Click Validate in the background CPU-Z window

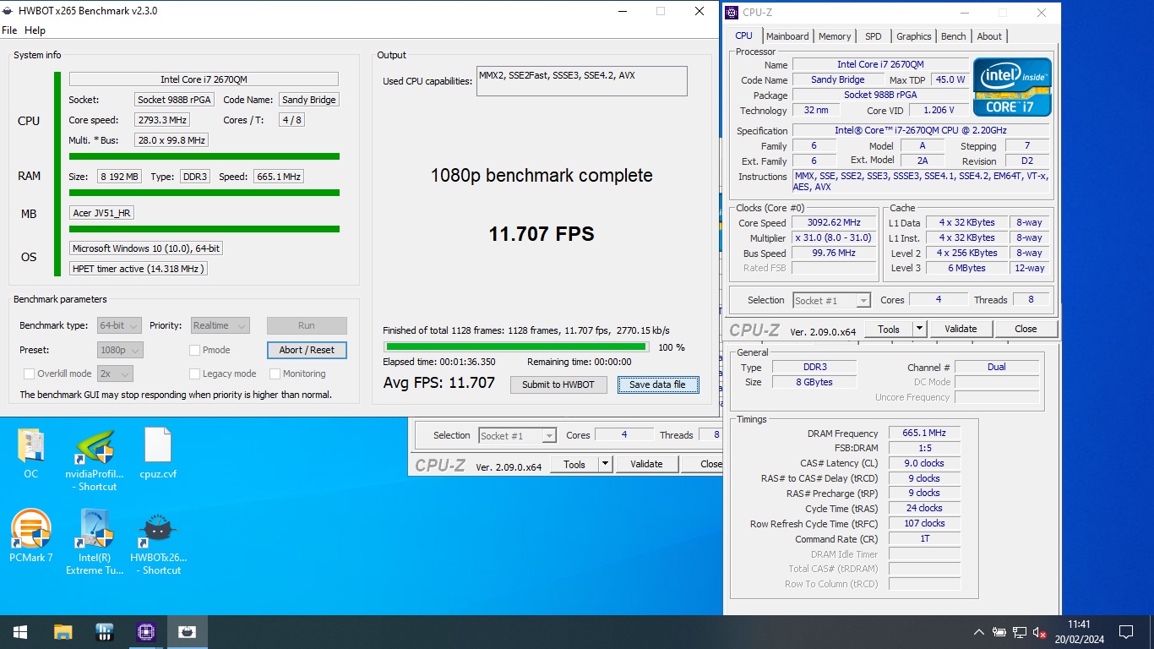646,464
